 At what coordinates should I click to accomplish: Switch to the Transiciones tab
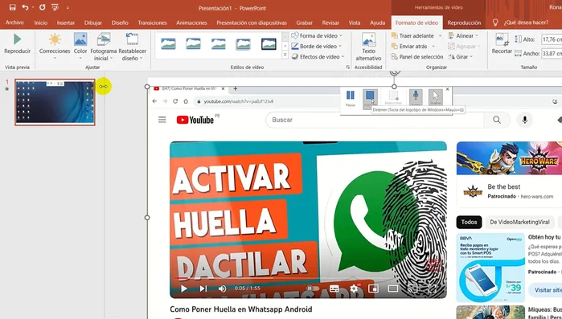point(152,22)
